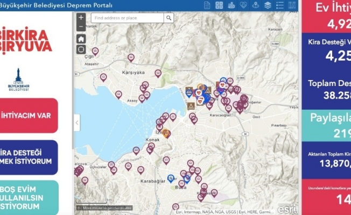Click the Esri logo link on map

pyautogui.click(x=288, y=204)
